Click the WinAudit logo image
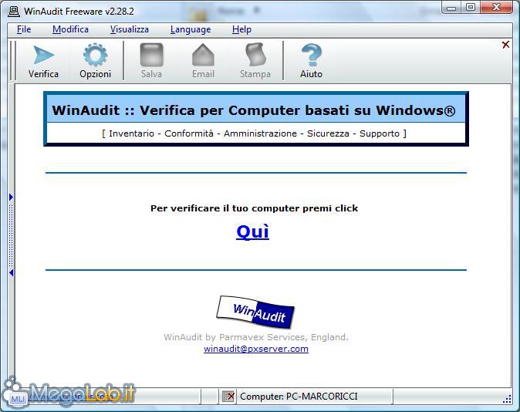 [255, 312]
